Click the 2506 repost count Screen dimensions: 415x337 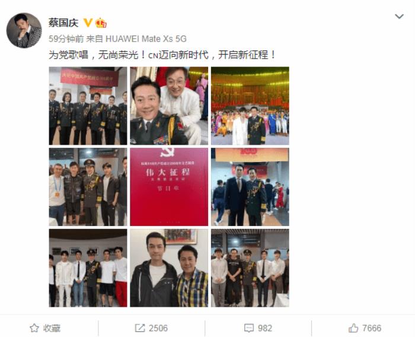point(158,328)
